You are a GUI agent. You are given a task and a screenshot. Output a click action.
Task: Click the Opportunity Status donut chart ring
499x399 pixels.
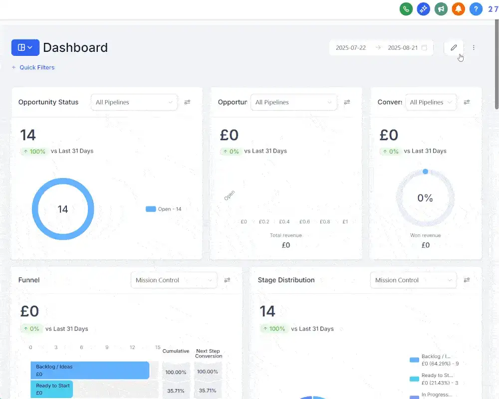point(63,181)
